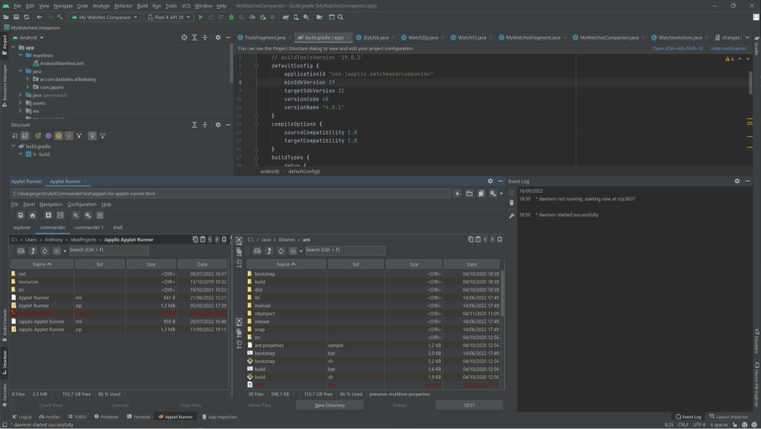Open Search Everywhere magnifier icon
The height and width of the screenshot is (429, 761).
click(340, 17)
